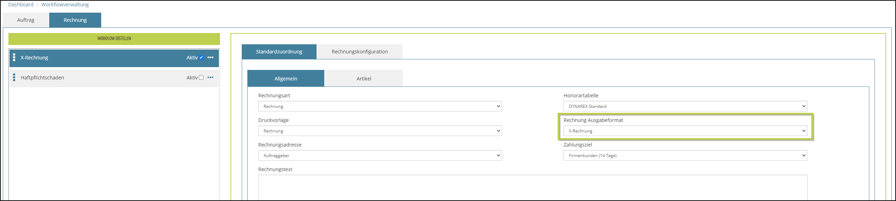The height and width of the screenshot is (201, 896).
Task: Open three-dot menu for Haftpflichtschaden workflow
Action: pos(210,78)
